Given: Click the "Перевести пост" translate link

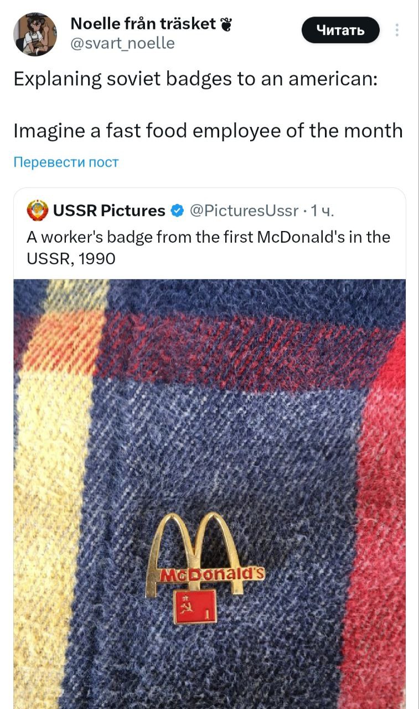Looking at the screenshot, I should [66, 162].
